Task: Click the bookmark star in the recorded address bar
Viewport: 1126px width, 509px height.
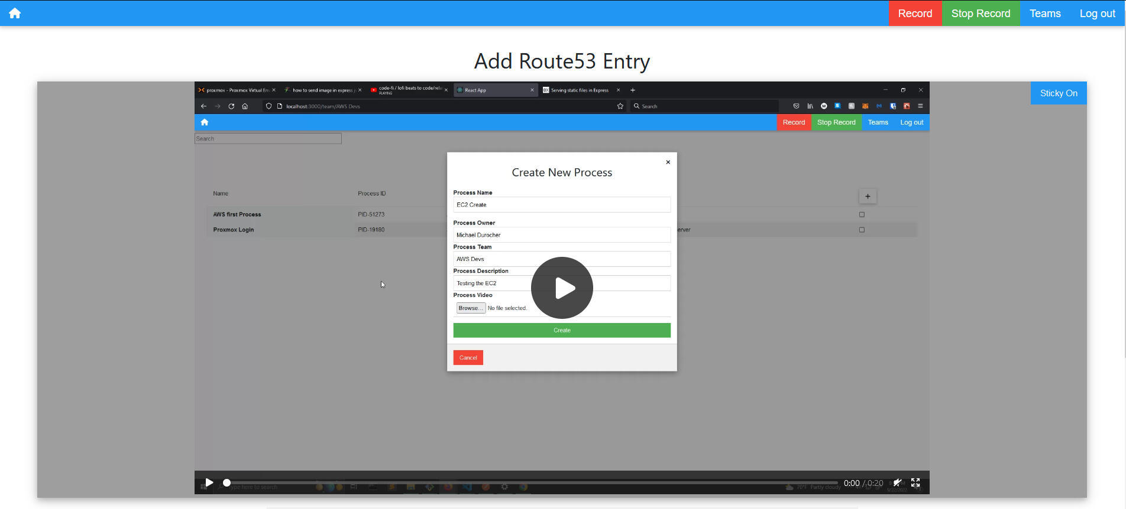Action: click(x=620, y=106)
